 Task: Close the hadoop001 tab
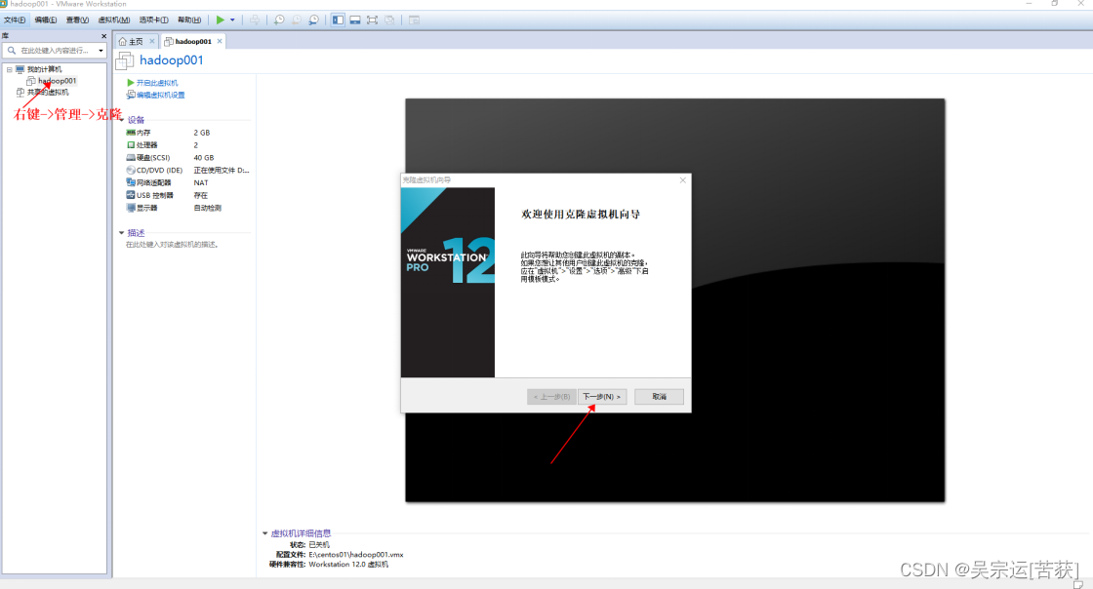(x=220, y=41)
